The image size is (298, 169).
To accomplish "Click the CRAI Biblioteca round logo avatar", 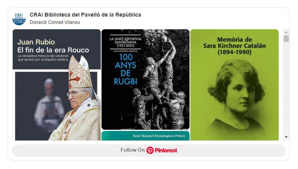I will click(x=19, y=19).
